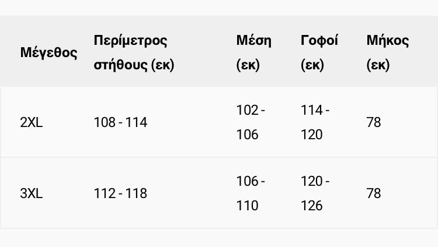Click the length value 78 in 2XL row
Image resolution: width=438 pixels, height=247 pixels.
point(374,122)
